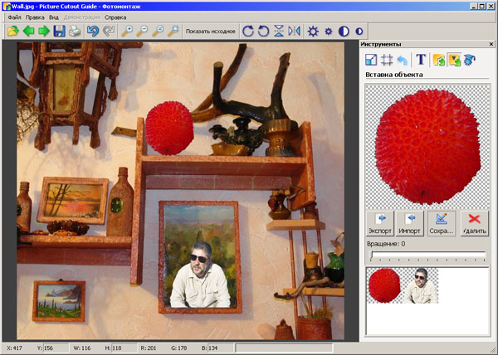Click the Показать исходное button
The height and width of the screenshot is (355, 498).
click(x=210, y=32)
